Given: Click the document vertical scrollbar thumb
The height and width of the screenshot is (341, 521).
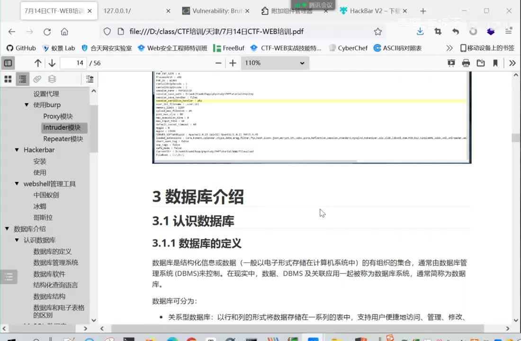Looking at the screenshot, I should click(516, 138).
